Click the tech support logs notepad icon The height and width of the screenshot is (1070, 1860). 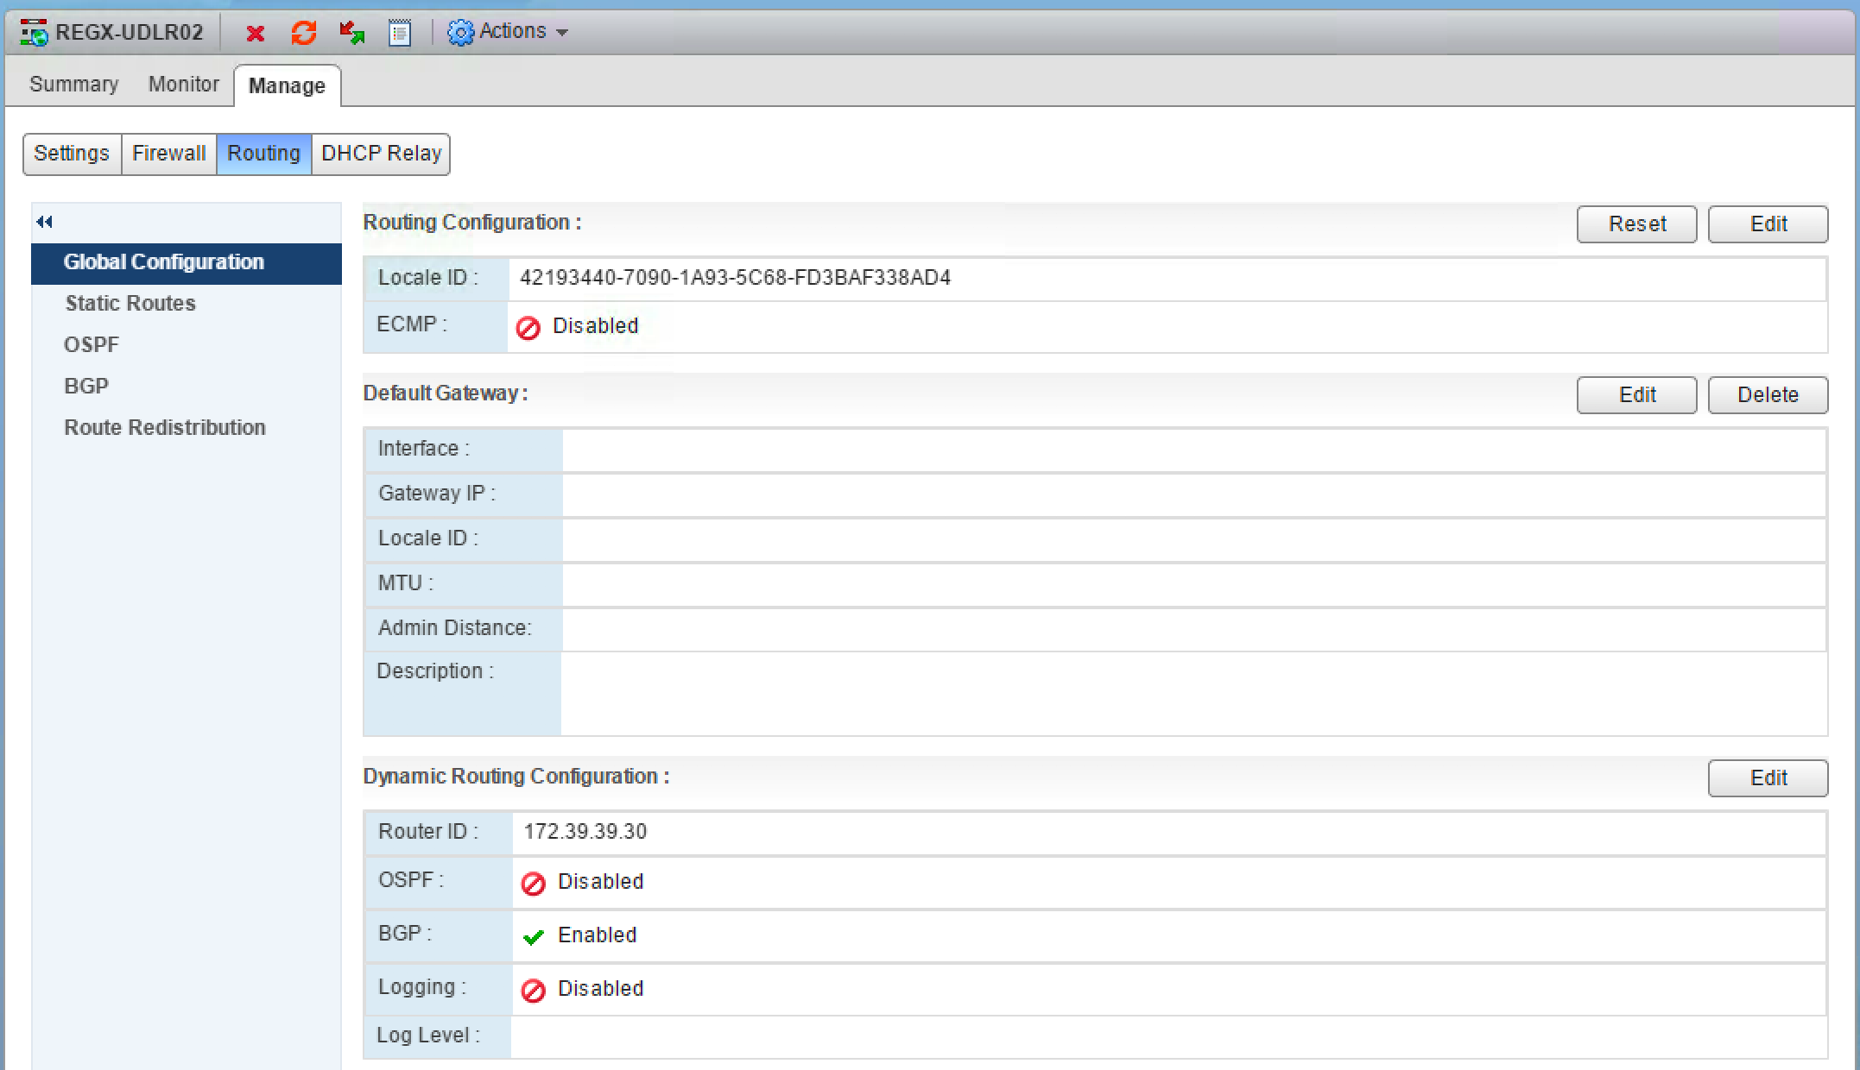(399, 33)
